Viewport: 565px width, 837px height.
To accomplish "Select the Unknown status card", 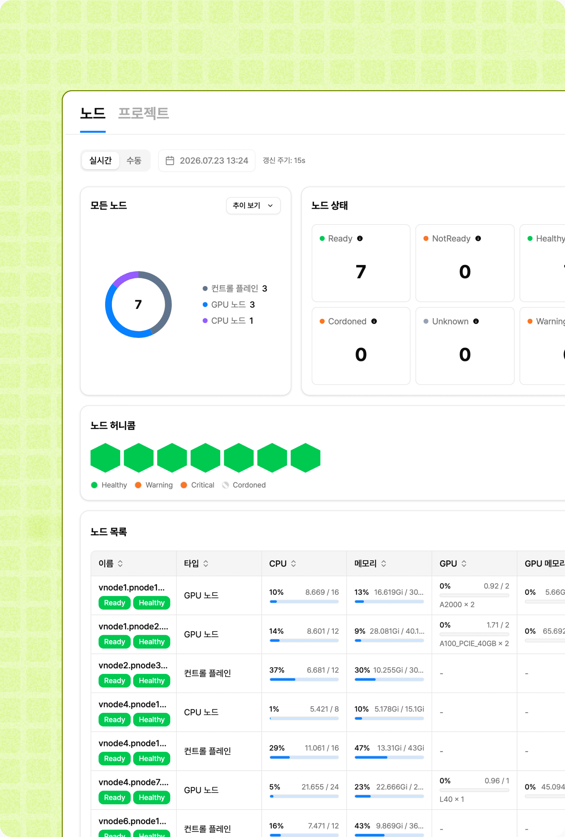I will coord(465,346).
